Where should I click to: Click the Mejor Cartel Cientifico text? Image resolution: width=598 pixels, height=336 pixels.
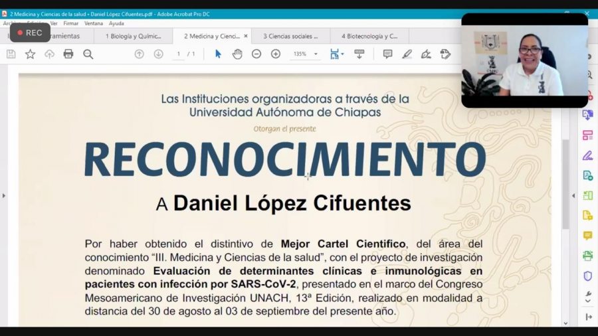(343, 244)
